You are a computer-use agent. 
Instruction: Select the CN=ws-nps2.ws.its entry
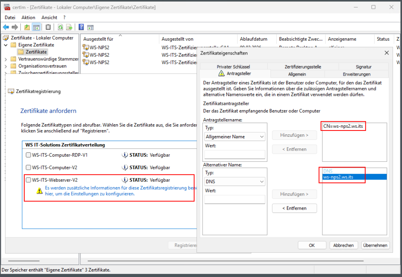(x=343, y=126)
